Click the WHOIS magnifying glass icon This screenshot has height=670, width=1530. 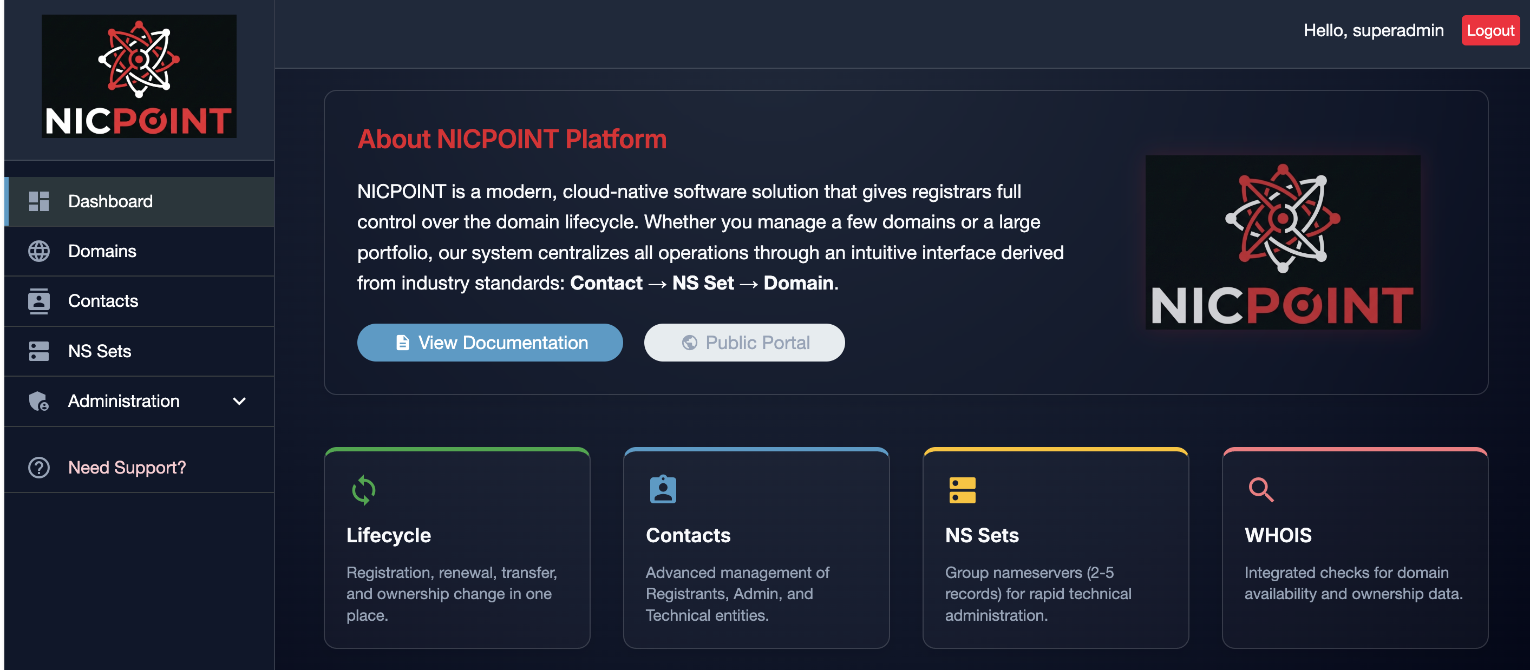(x=1260, y=490)
